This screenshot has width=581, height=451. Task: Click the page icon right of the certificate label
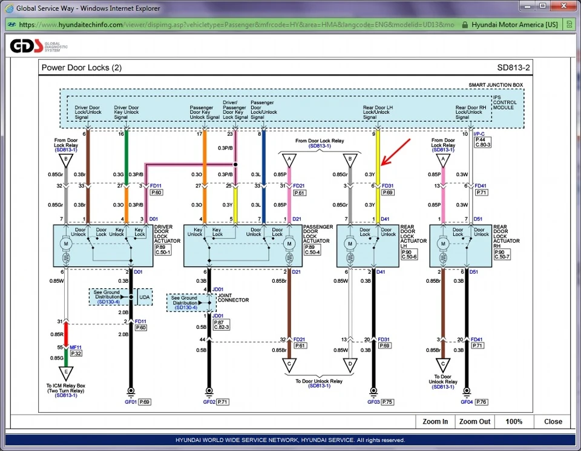569,25
